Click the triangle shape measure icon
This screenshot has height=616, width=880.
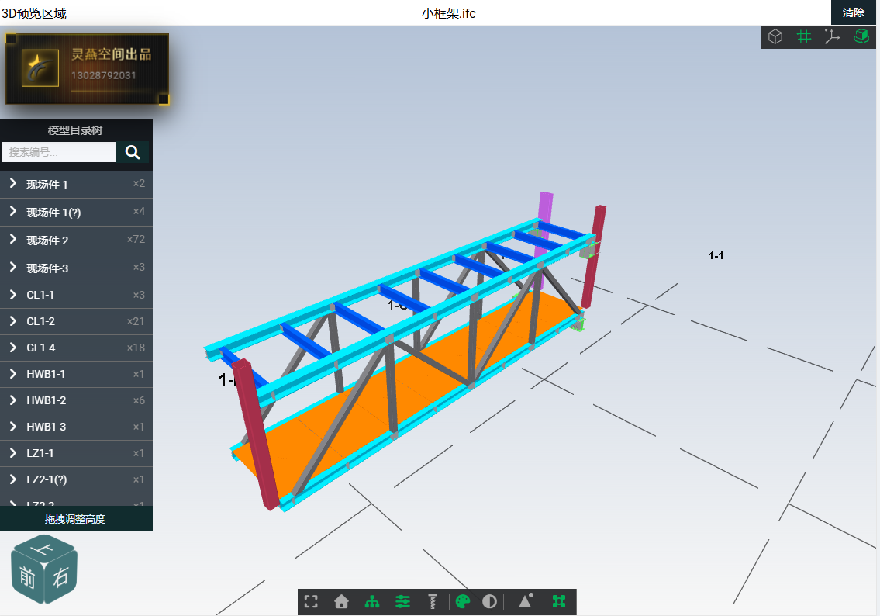pos(526,600)
